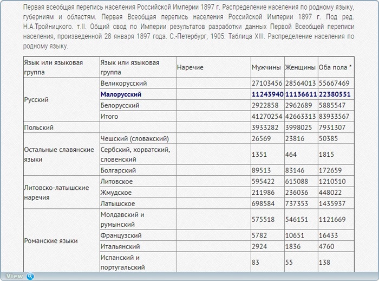Select 'Молдавский и румынский' cell

(138, 220)
